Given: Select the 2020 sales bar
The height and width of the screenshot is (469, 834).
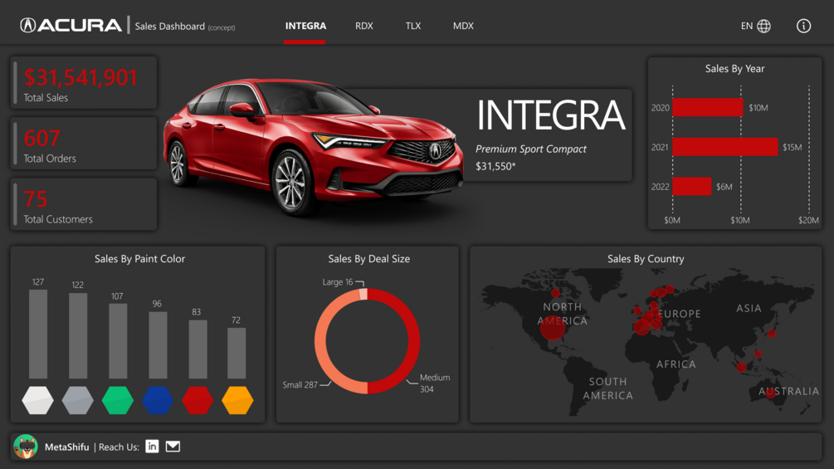Looking at the screenshot, I should pos(707,107).
